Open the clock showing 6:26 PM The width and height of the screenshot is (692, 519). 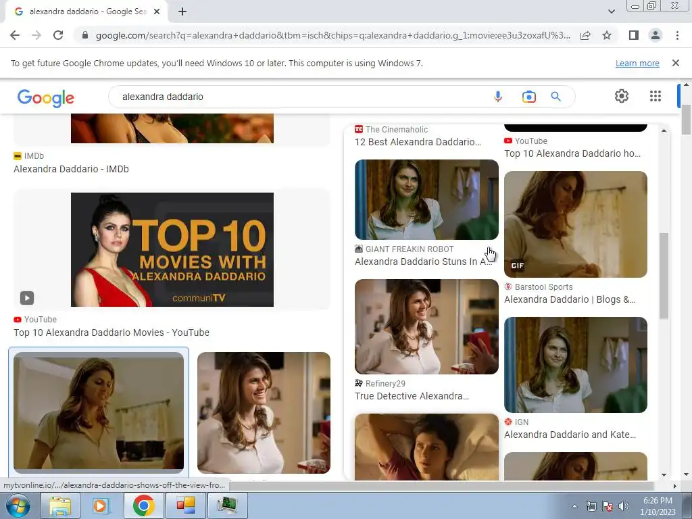658,506
